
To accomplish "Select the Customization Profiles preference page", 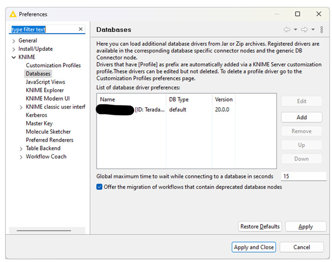I will click(x=53, y=65).
